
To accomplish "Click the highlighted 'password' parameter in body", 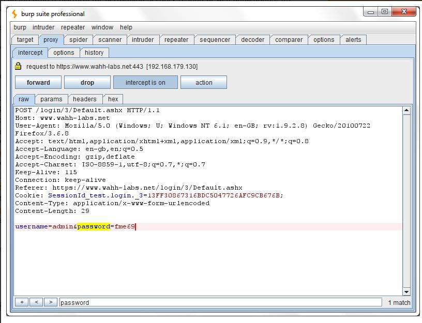I will [94, 226].
